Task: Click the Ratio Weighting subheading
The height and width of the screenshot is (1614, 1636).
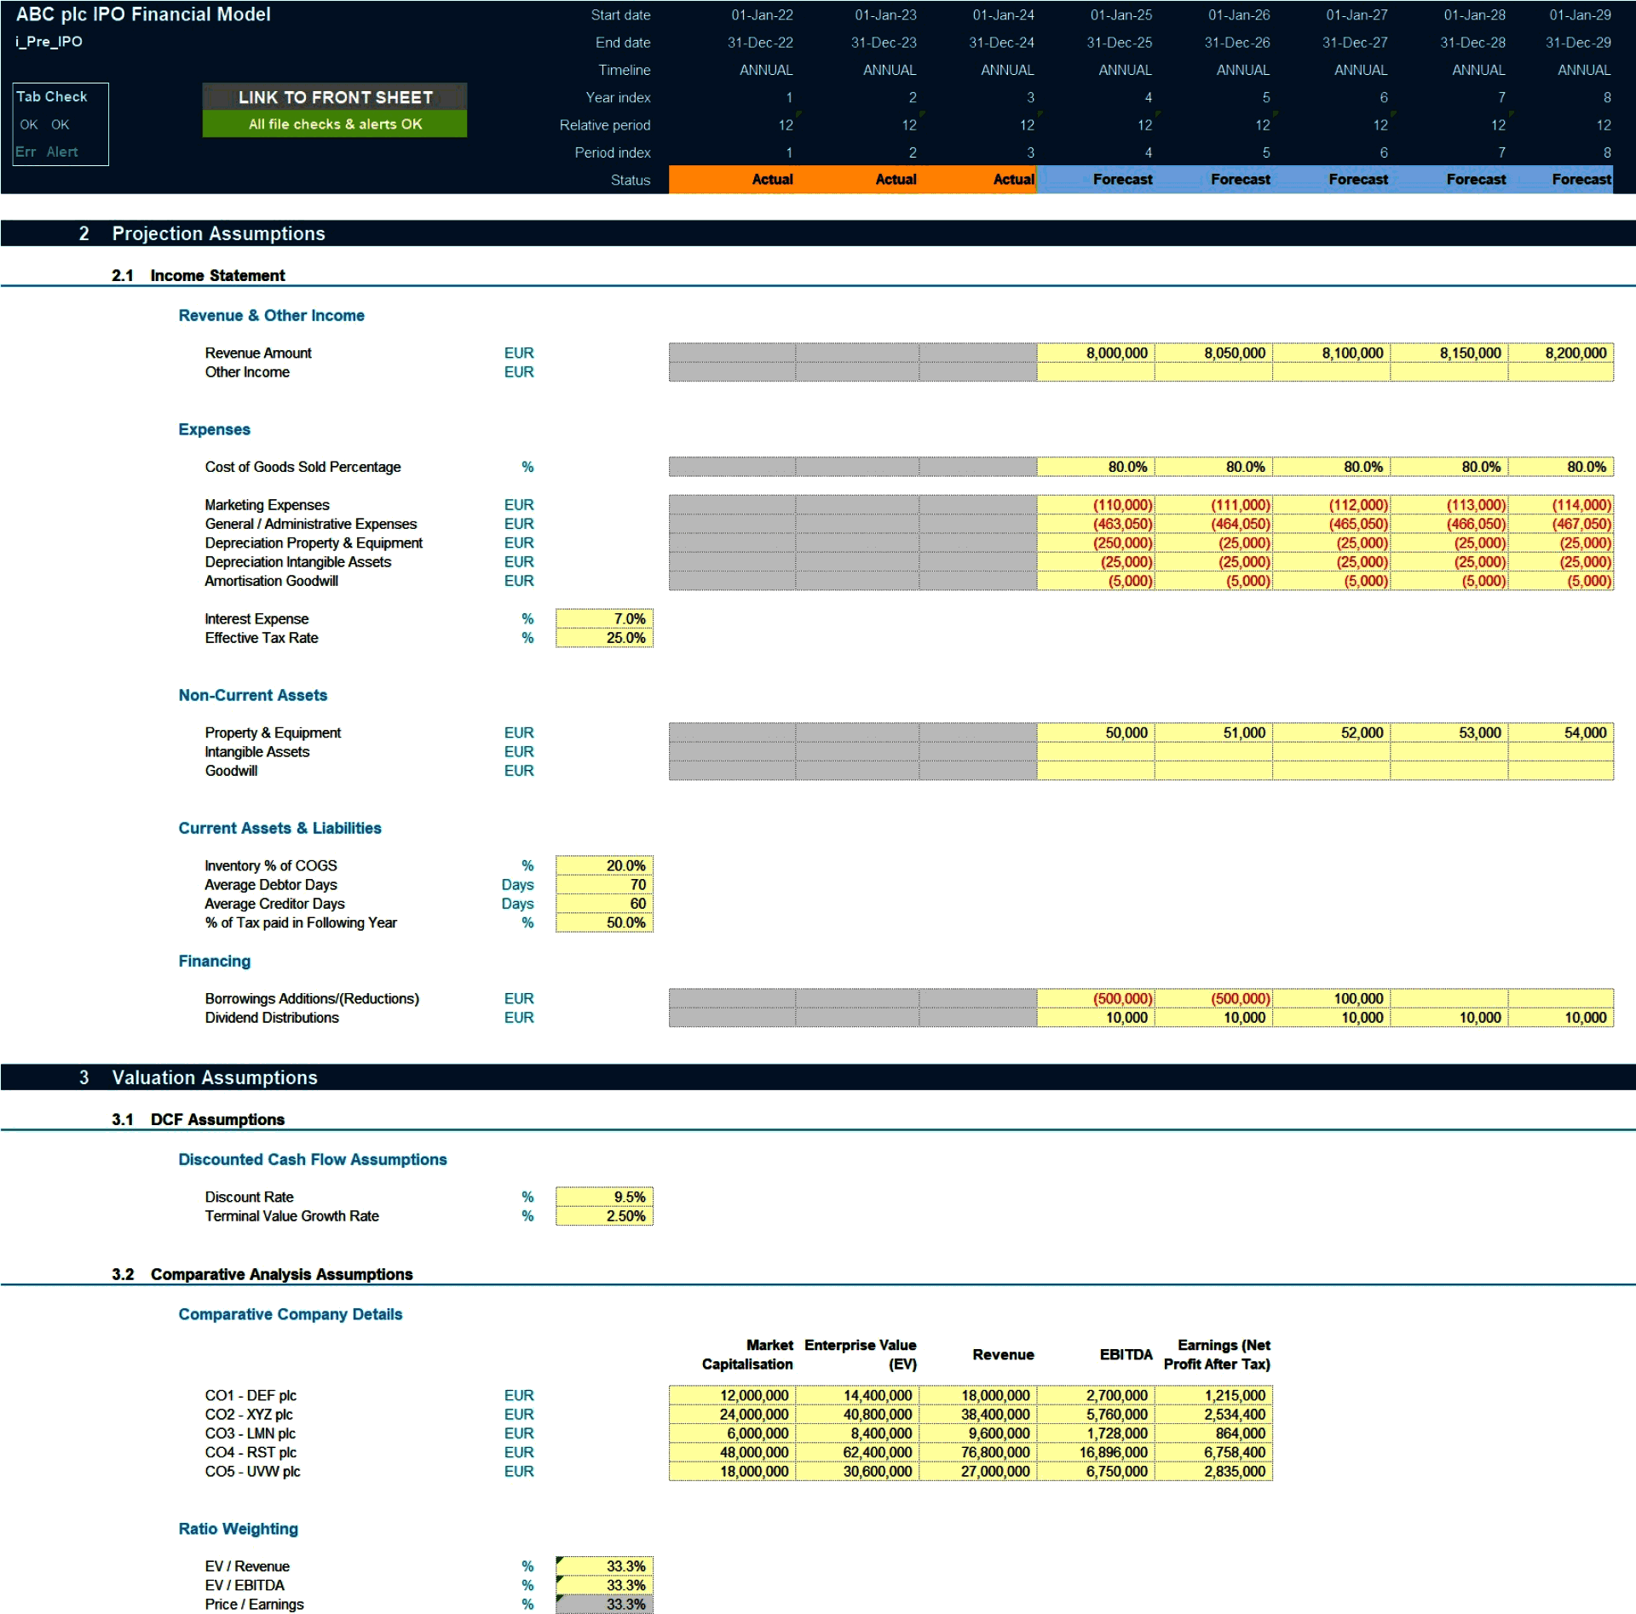Action: pos(238,1530)
